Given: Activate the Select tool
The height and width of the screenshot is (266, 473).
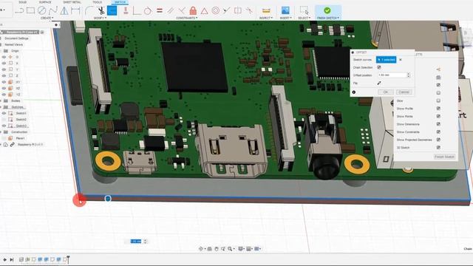Looking at the screenshot, I should (304, 10).
